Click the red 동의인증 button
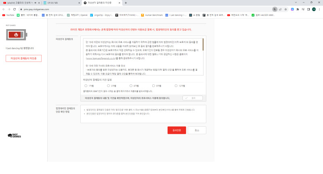Viewport: 323px width, 174px height. 176,130
